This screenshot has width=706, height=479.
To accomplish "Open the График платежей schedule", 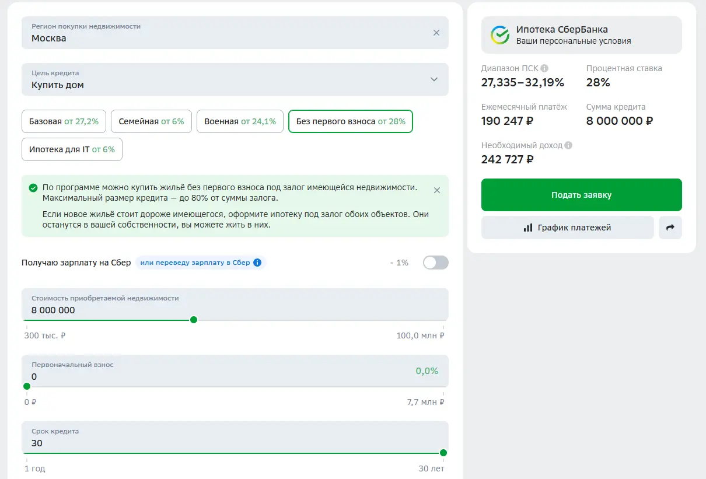I will [x=568, y=228].
